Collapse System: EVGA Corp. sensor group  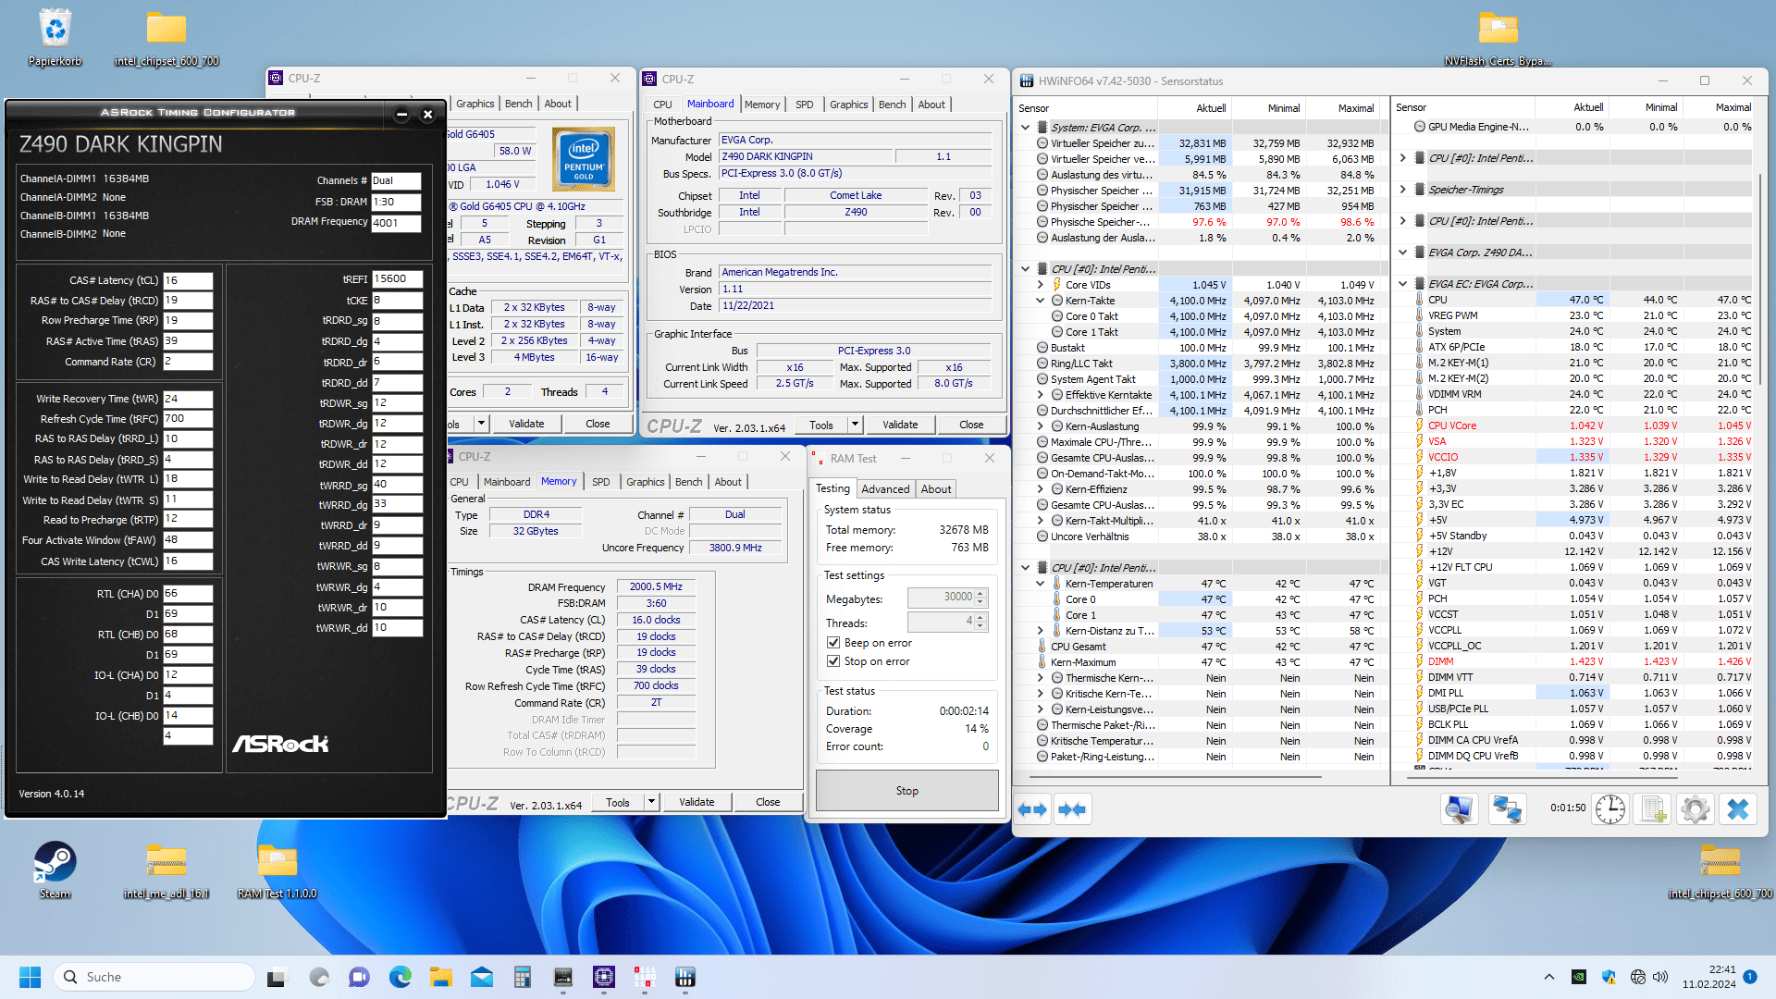pos(1025,128)
